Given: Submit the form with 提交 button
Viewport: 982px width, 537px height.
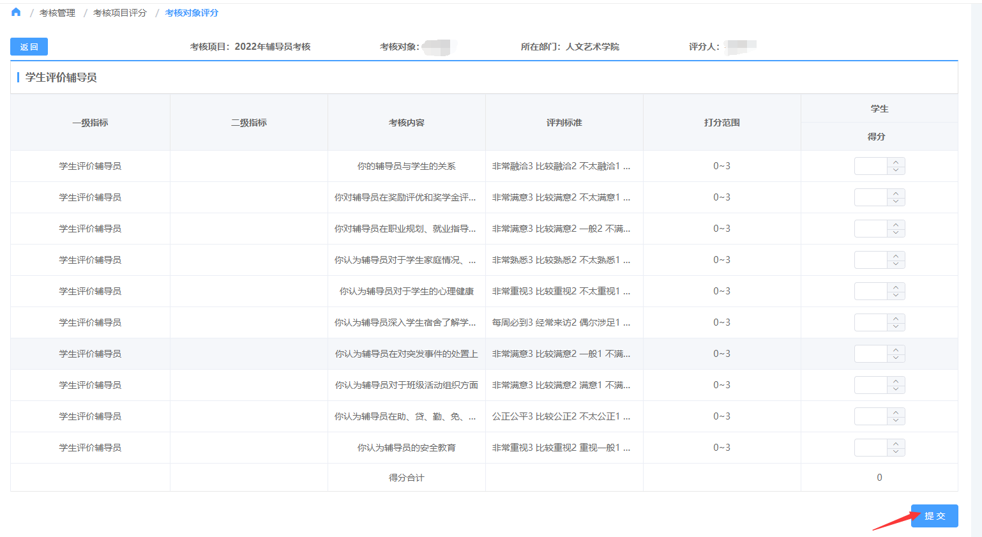Looking at the screenshot, I should pyautogui.click(x=934, y=516).
